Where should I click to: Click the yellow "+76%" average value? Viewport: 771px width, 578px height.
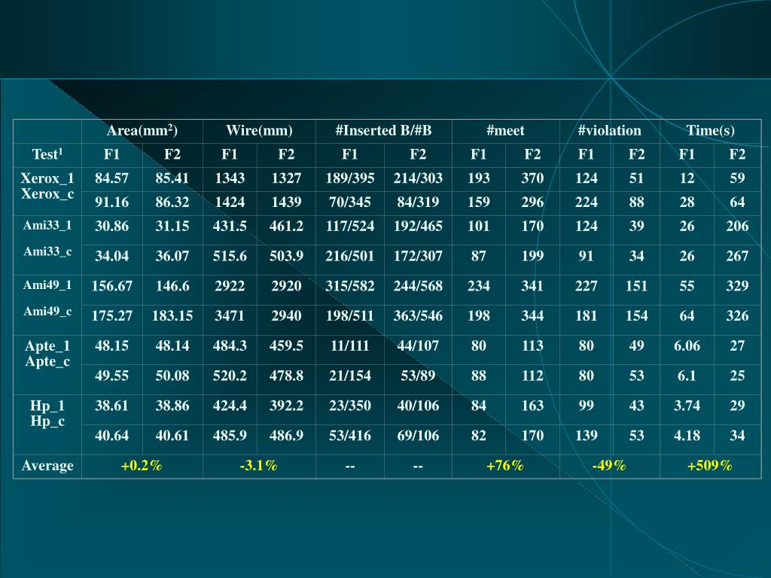click(x=505, y=465)
